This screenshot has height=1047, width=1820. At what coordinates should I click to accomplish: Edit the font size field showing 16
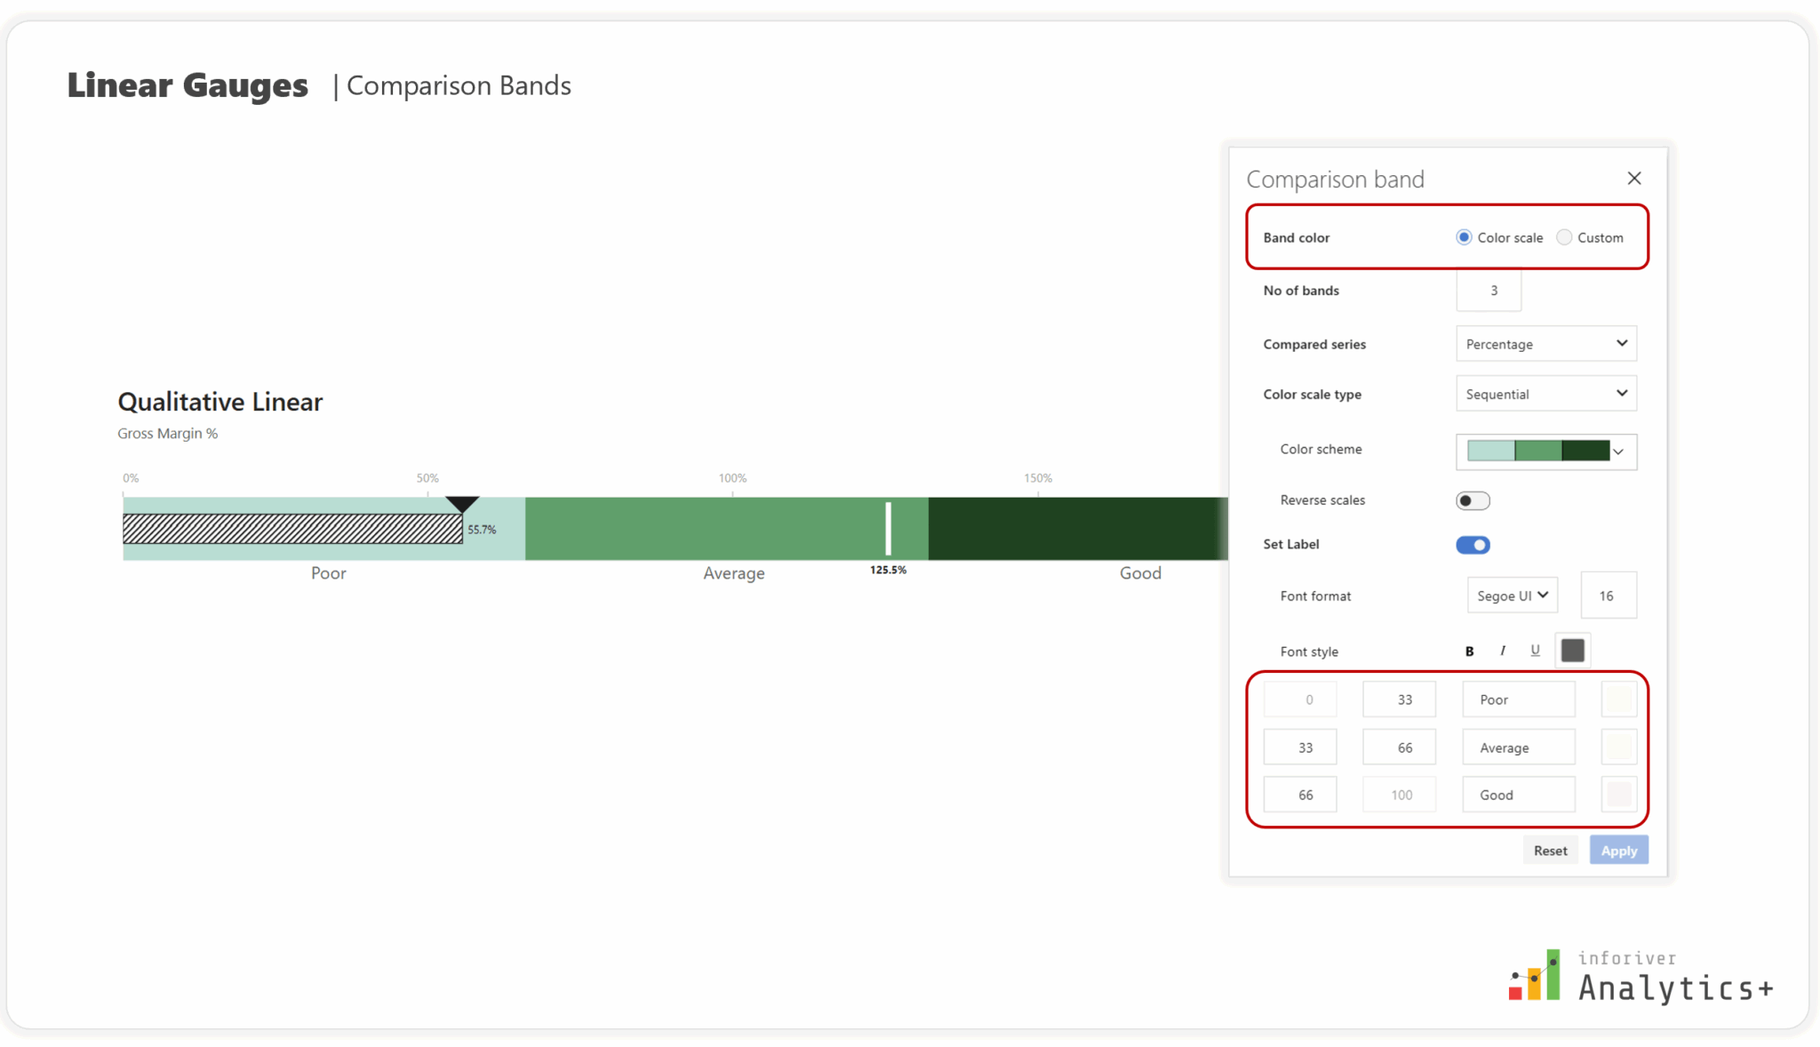point(1608,595)
